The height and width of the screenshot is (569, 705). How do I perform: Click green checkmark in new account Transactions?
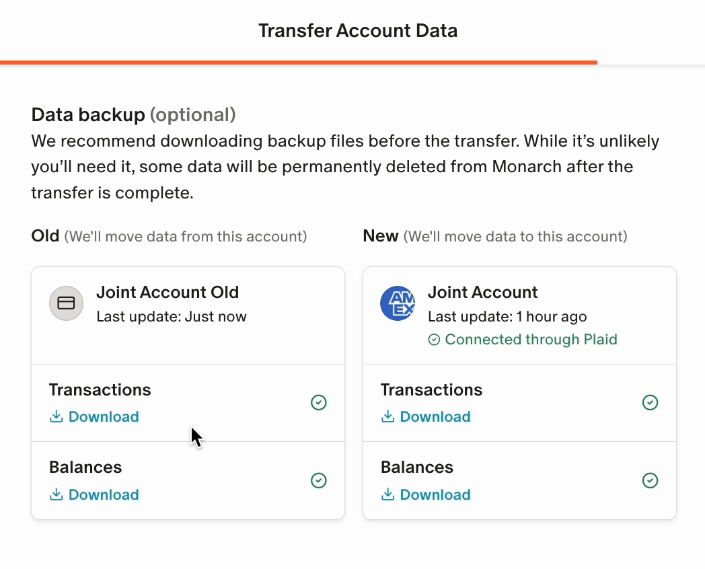(650, 402)
